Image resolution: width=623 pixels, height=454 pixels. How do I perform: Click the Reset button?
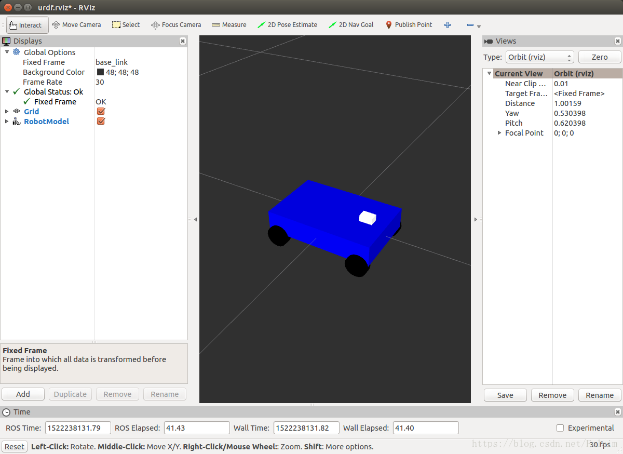[x=15, y=447]
